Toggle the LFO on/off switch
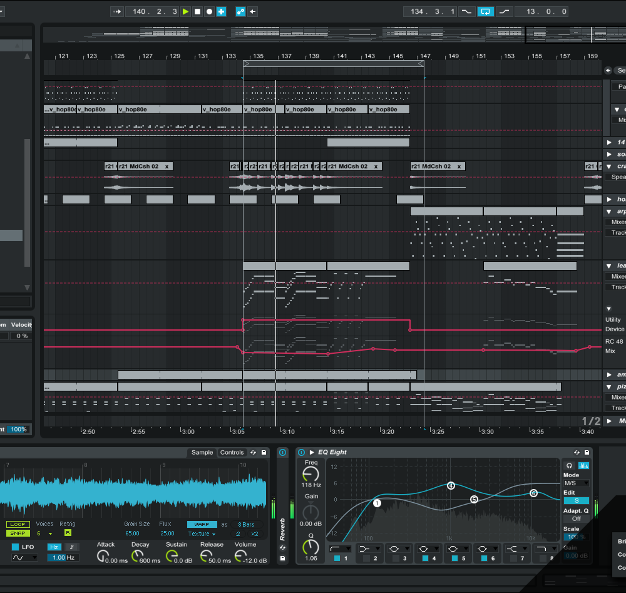626x593 pixels. [x=15, y=547]
